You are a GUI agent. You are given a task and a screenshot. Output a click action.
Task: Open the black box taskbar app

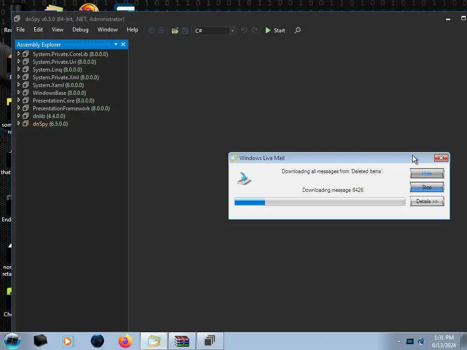(x=40, y=341)
